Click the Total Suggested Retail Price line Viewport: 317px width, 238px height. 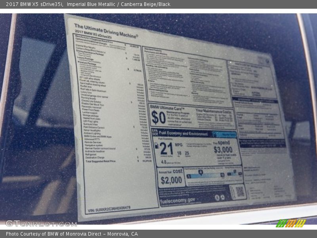coord(101,161)
